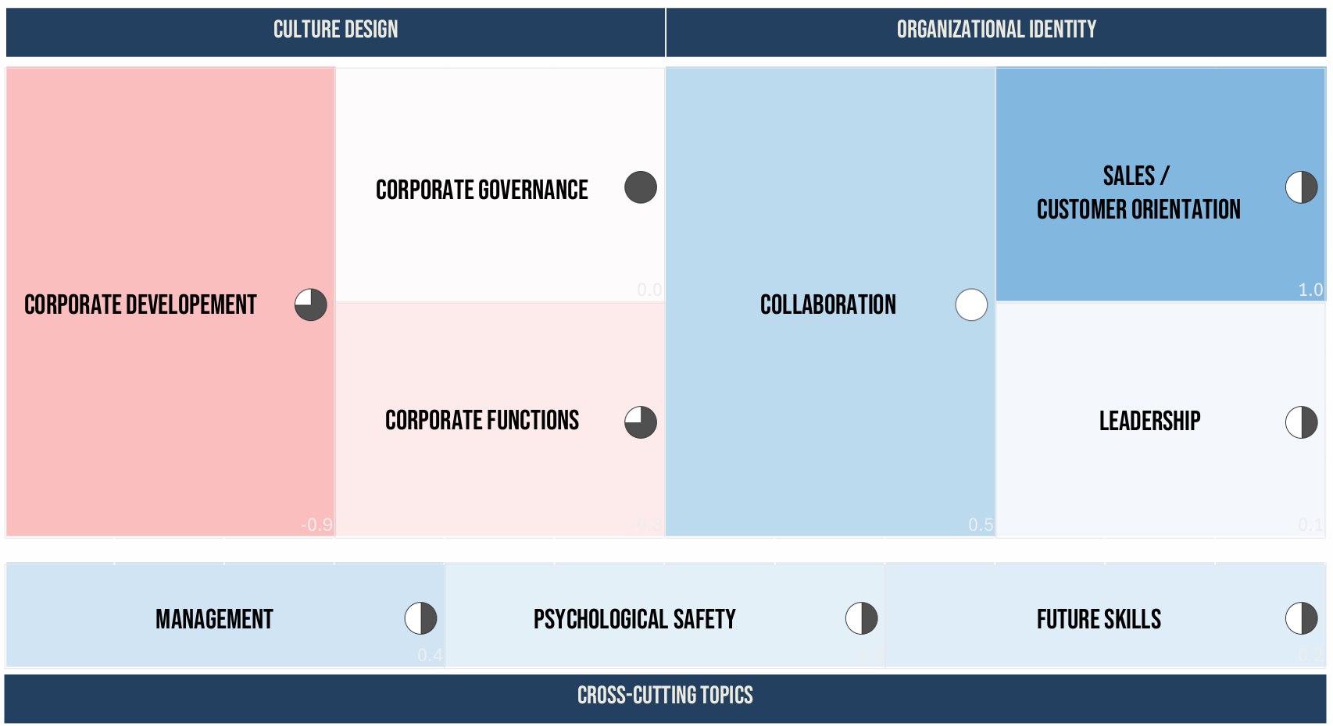
Task: Click the Corporate Functions pie progress icon
Action: [641, 422]
